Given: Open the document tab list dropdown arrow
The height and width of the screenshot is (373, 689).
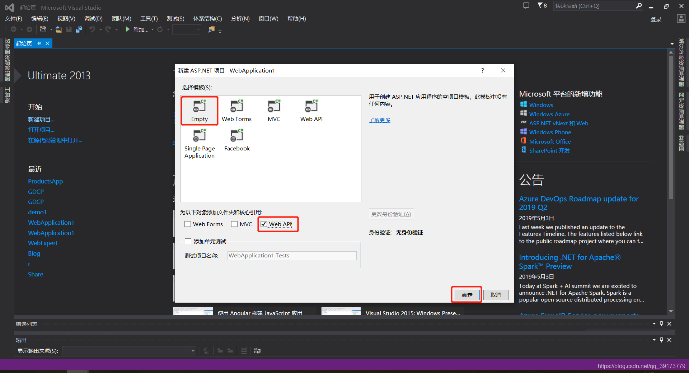Looking at the screenshot, I should (672, 44).
